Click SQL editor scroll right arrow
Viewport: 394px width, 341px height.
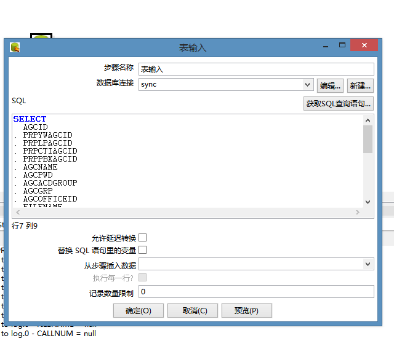(358, 213)
